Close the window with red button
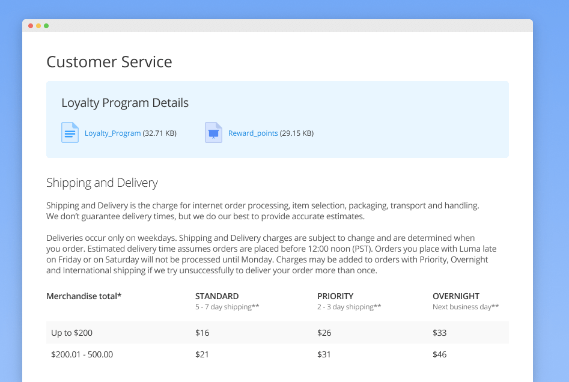The width and height of the screenshot is (569, 382). pos(31,26)
